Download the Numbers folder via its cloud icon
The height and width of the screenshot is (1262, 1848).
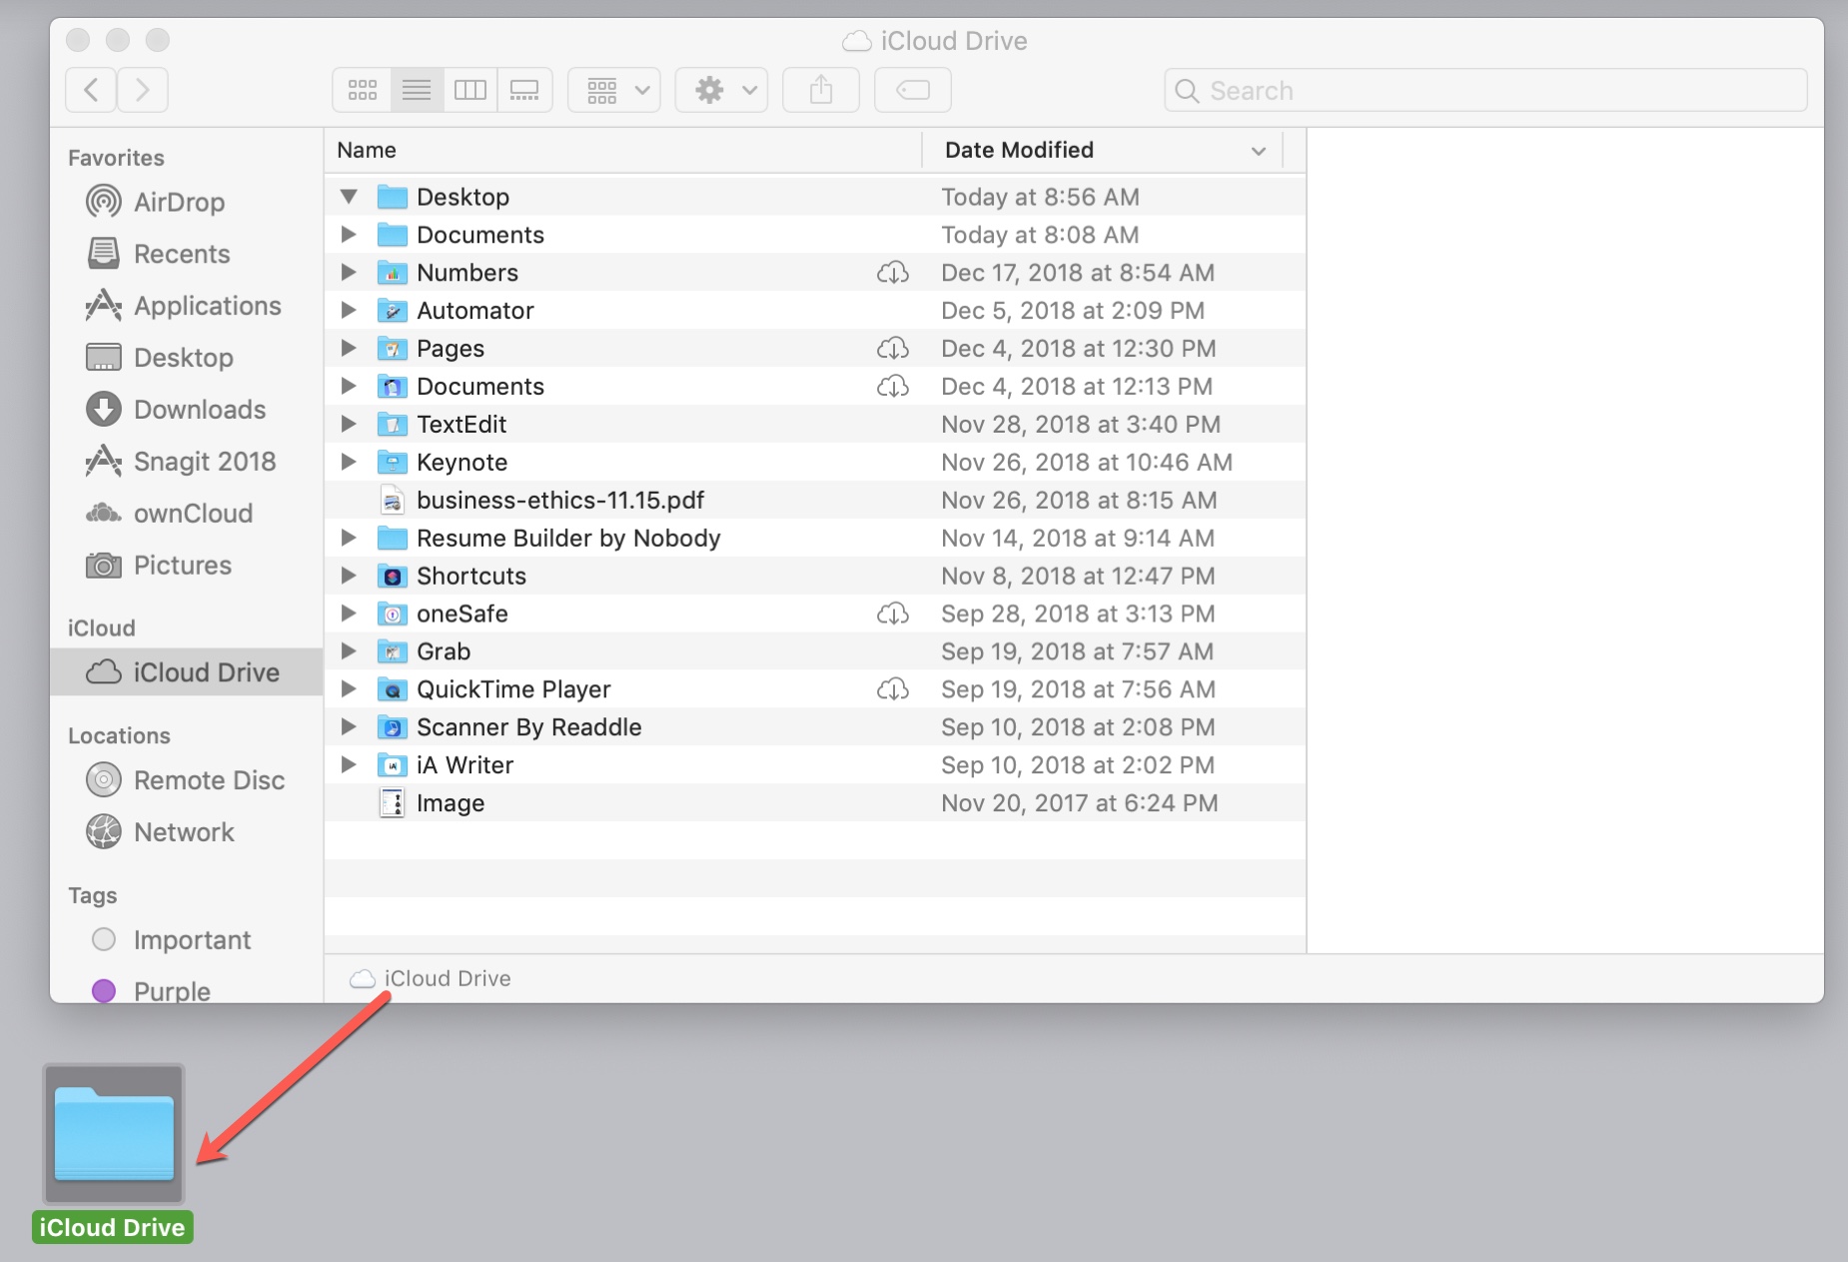(x=894, y=272)
